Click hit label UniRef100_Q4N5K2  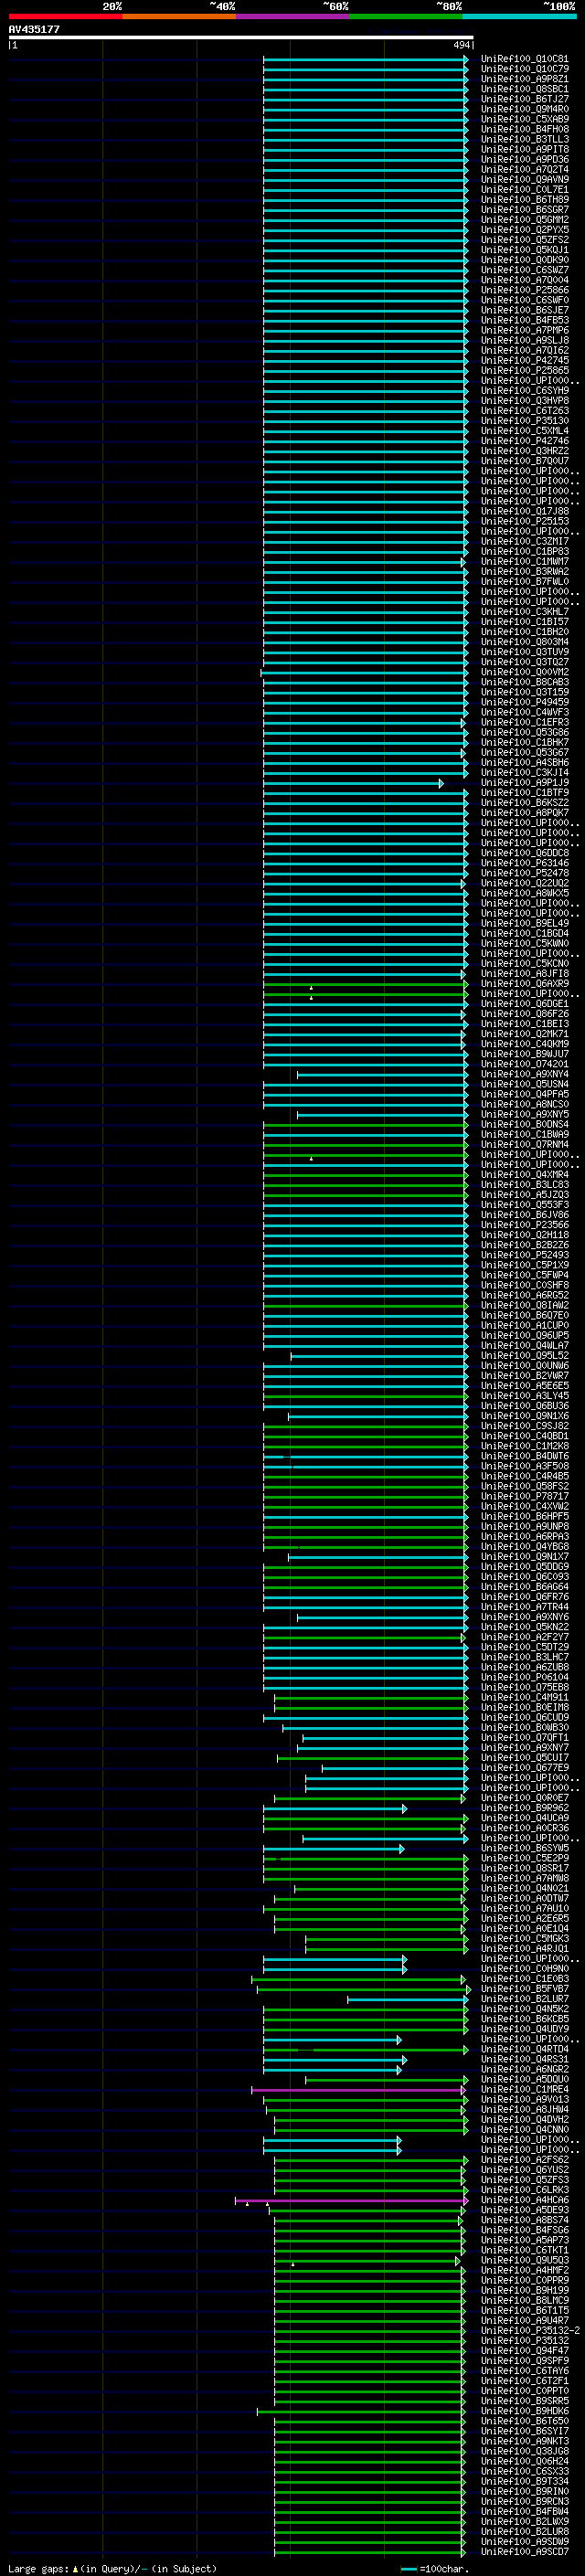tap(524, 2009)
